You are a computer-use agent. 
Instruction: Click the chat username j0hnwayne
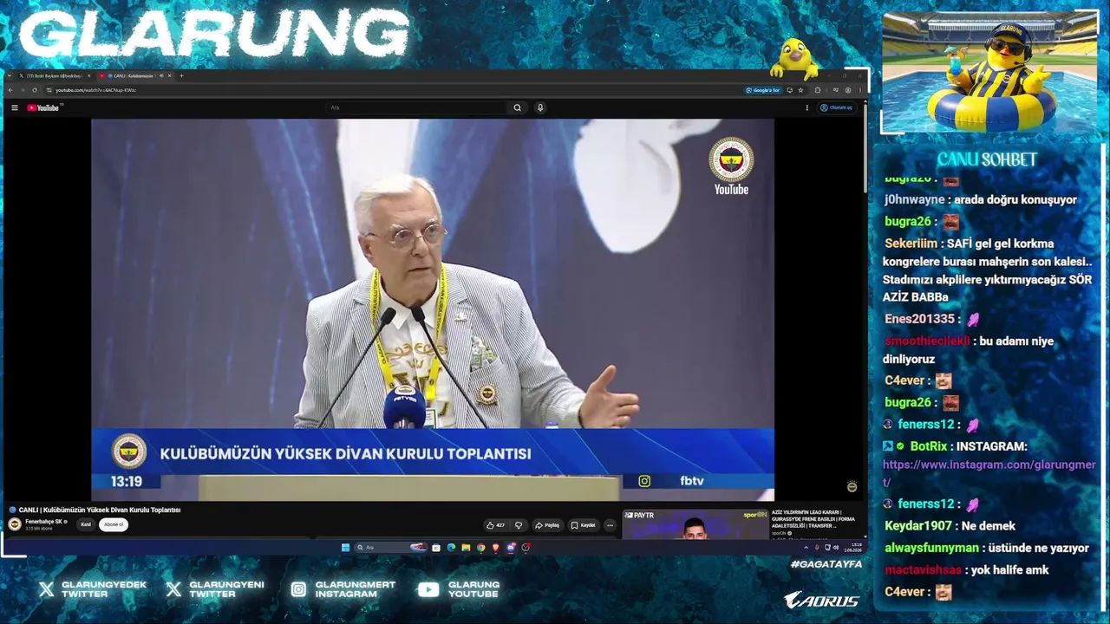click(x=915, y=199)
